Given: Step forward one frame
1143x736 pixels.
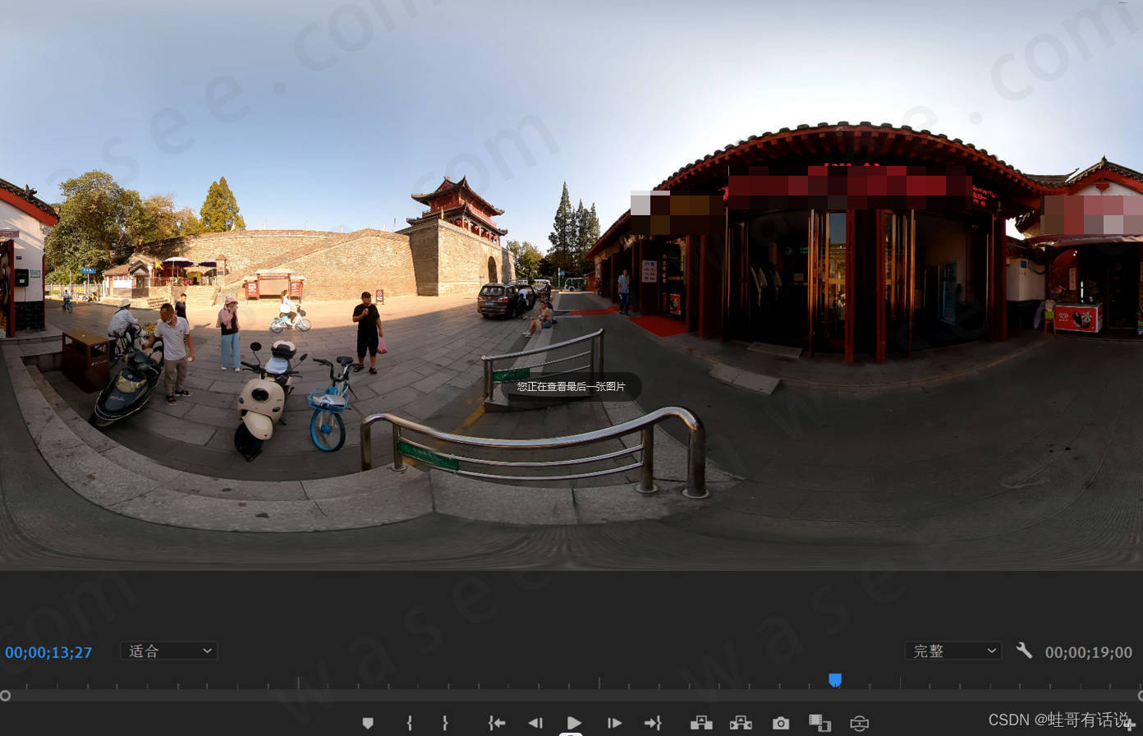Looking at the screenshot, I should point(614,723).
